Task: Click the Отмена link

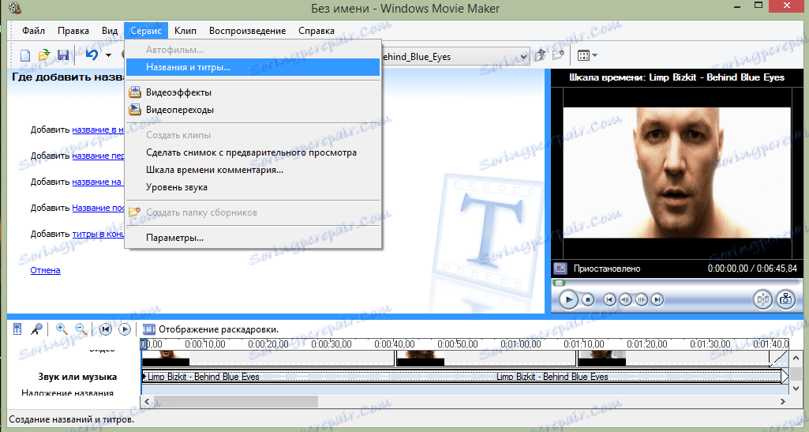Action: (46, 270)
